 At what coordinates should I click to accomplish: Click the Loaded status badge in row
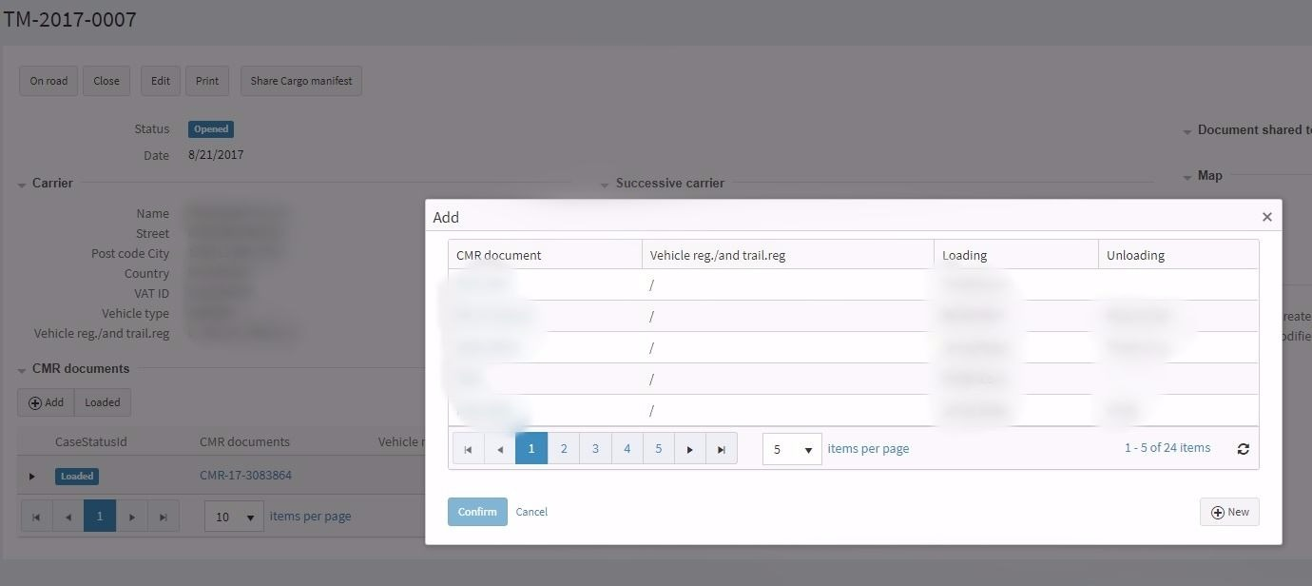[x=77, y=476]
